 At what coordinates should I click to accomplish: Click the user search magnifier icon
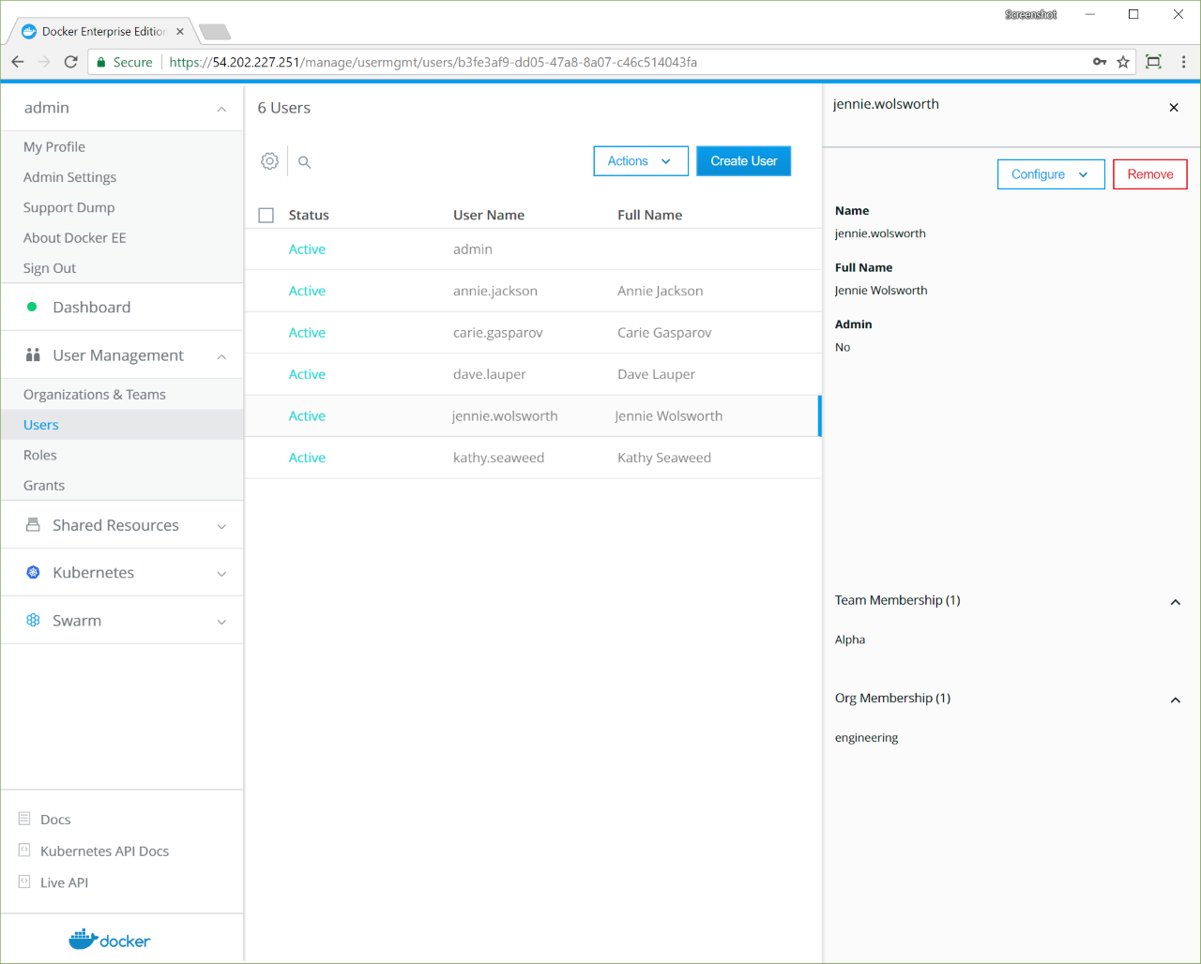304,162
